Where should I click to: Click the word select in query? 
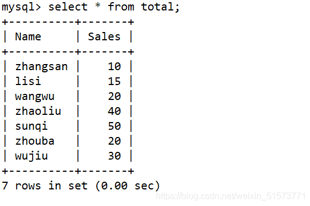tap(68, 7)
